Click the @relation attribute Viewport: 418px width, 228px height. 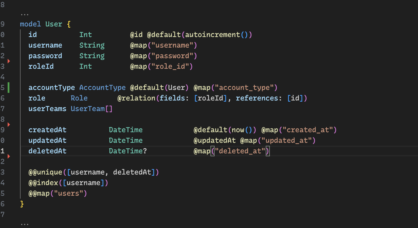[x=136, y=98]
